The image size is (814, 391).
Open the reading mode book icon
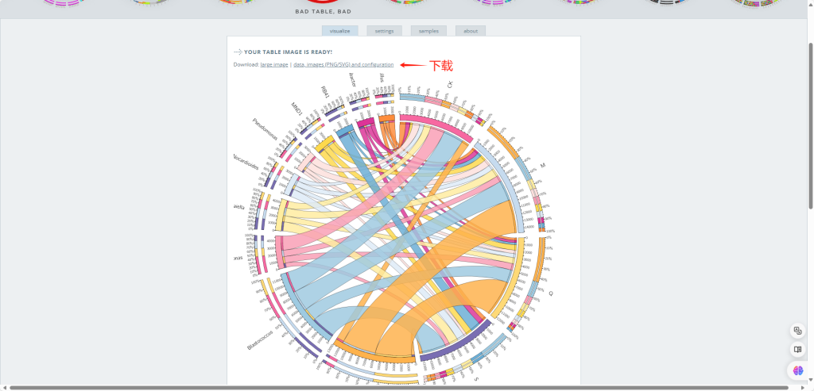(797, 349)
